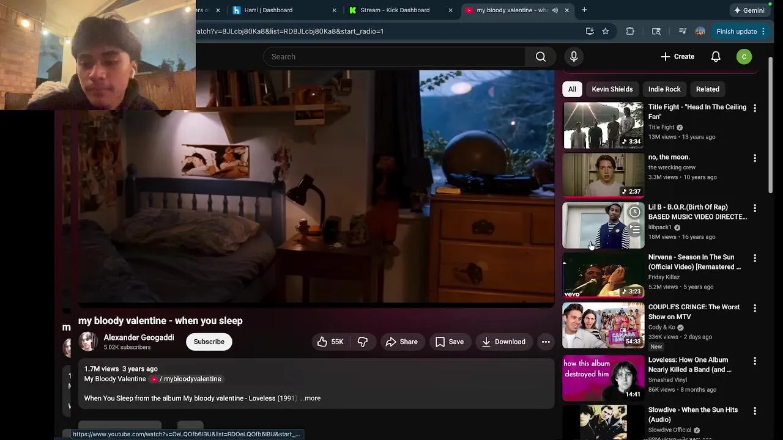Open the Alexander Geogaddi channel name link

click(139, 337)
